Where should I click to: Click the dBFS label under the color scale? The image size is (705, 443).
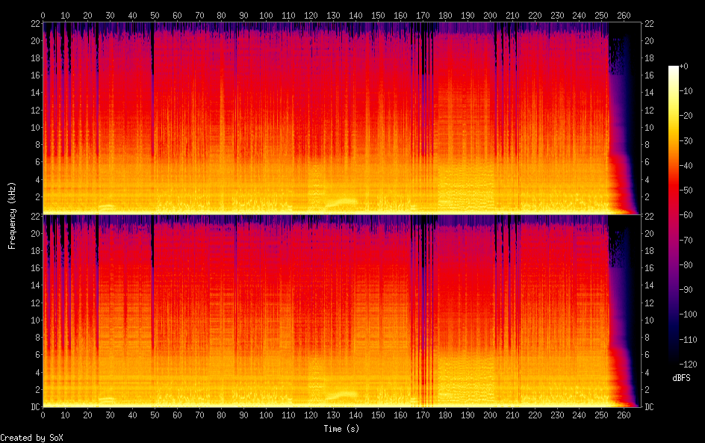tap(681, 379)
